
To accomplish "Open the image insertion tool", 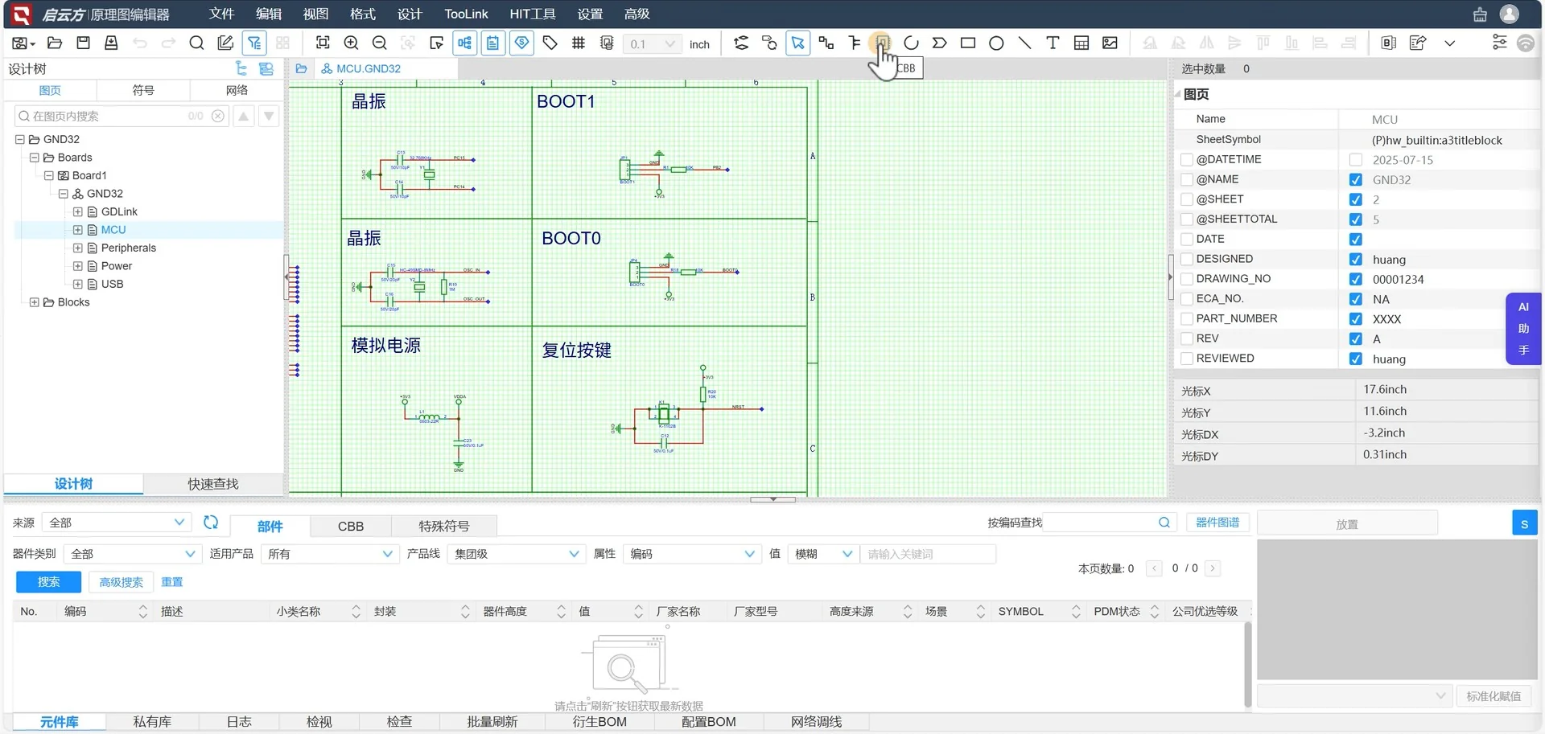I will tap(1110, 43).
